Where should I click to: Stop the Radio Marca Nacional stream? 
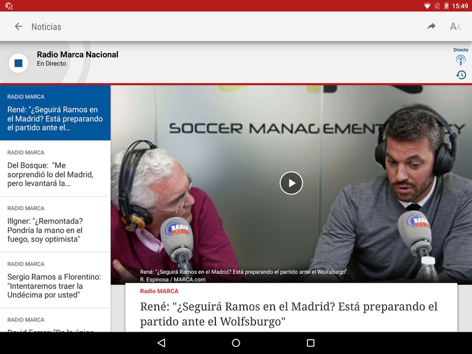[x=18, y=63]
